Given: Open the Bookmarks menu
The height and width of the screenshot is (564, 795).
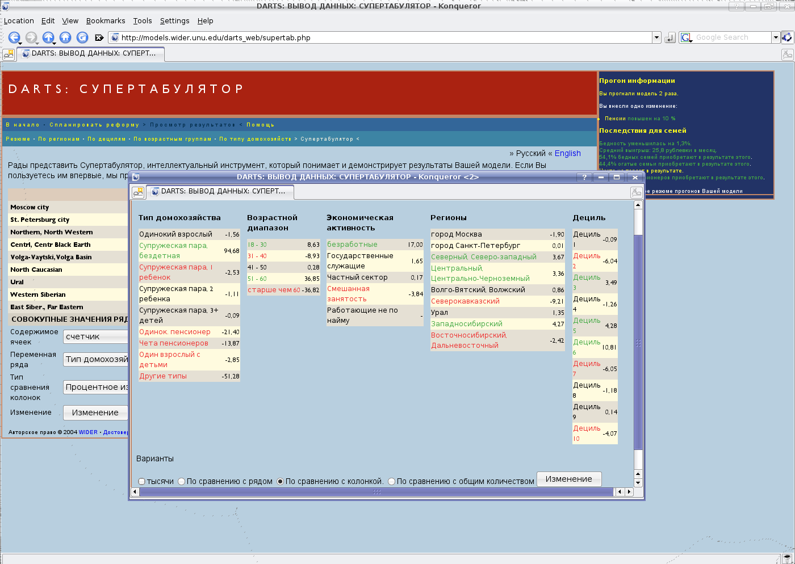Looking at the screenshot, I should coord(106,21).
